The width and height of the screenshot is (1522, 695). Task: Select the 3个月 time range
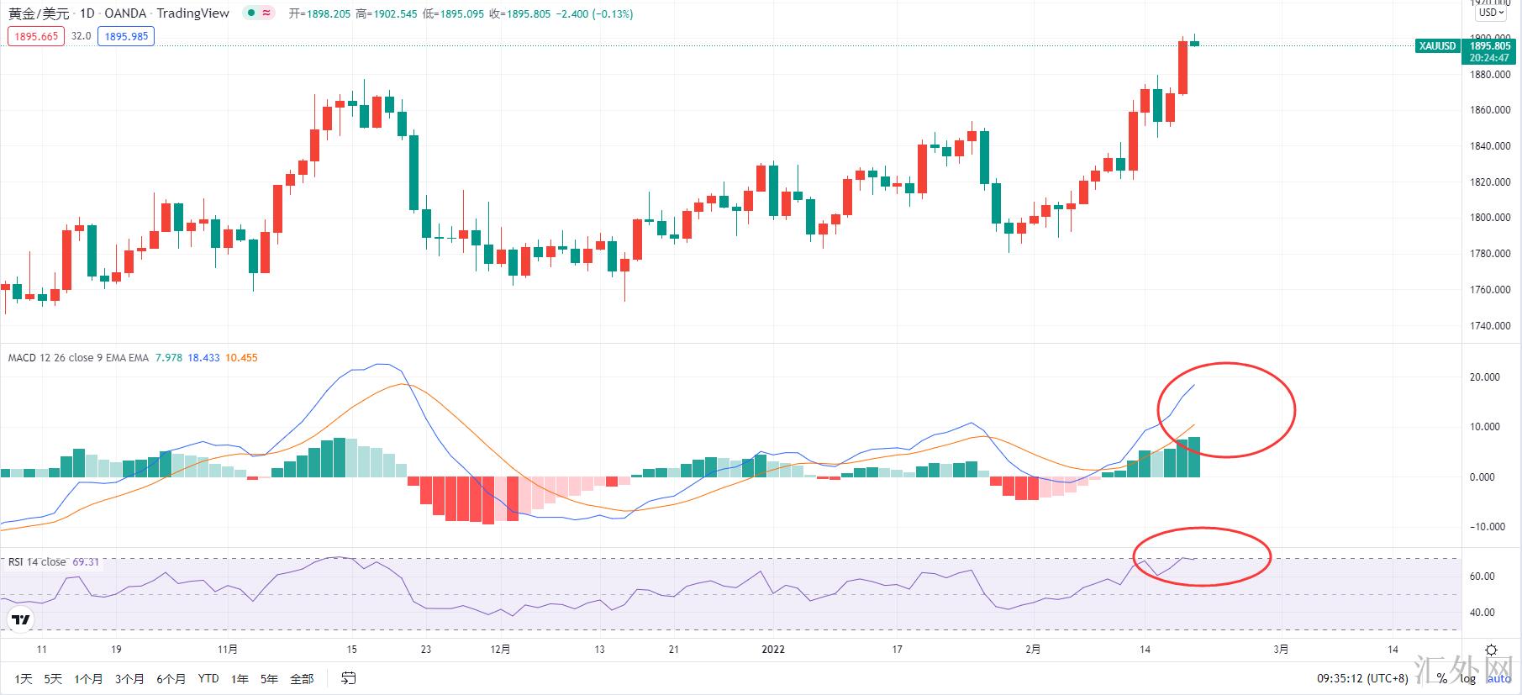(129, 678)
